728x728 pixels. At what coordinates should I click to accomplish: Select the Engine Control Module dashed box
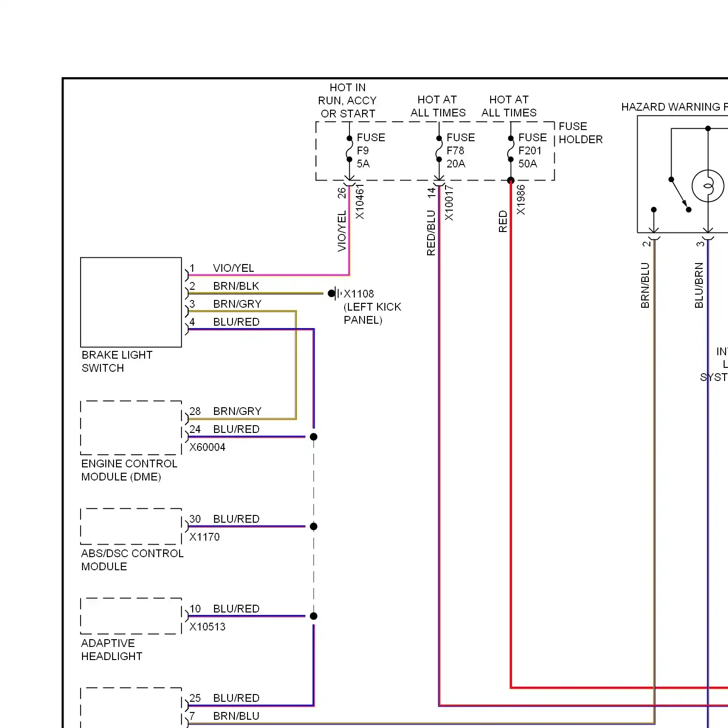(131, 428)
